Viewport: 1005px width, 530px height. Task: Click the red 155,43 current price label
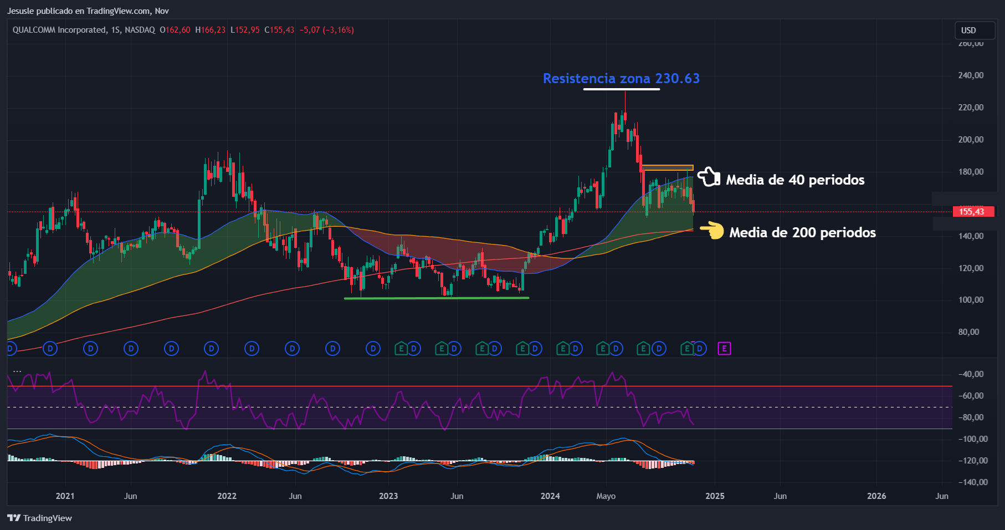pyautogui.click(x=973, y=211)
